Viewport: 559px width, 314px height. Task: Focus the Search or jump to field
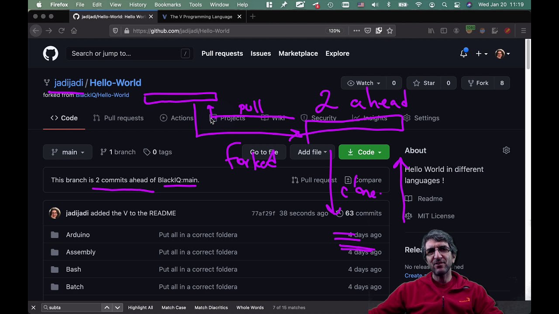pos(130,54)
